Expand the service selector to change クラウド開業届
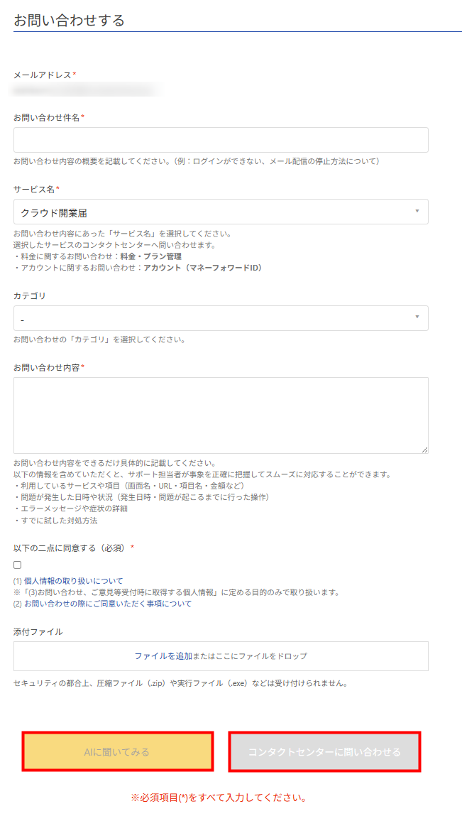Image resolution: width=462 pixels, height=816 pixels. pos(220,212)
